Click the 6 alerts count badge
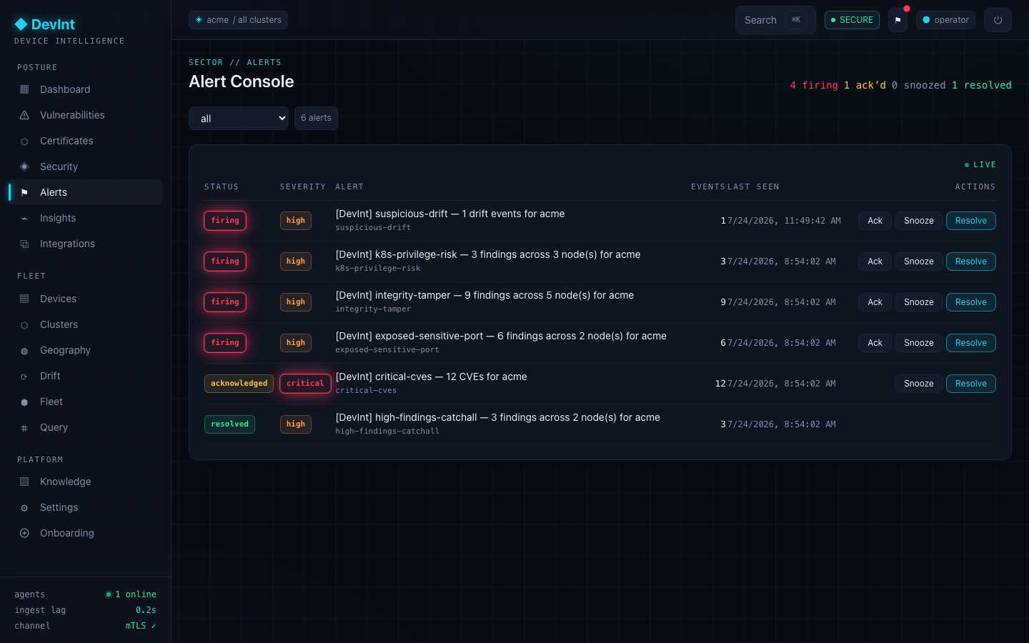1029x643 pixels. click(x=316, y=118)
